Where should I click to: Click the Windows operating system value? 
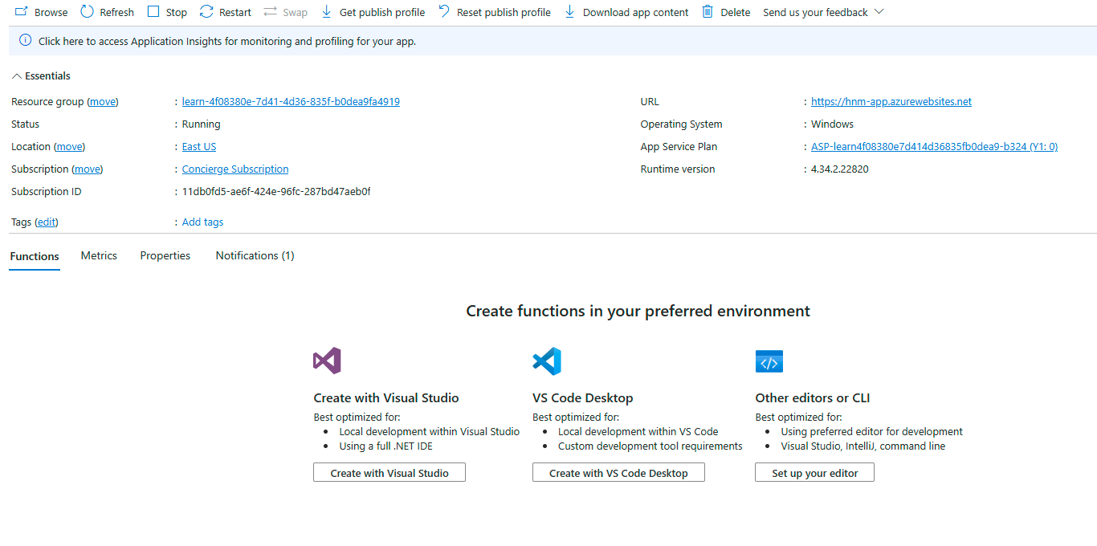point(833,124)
